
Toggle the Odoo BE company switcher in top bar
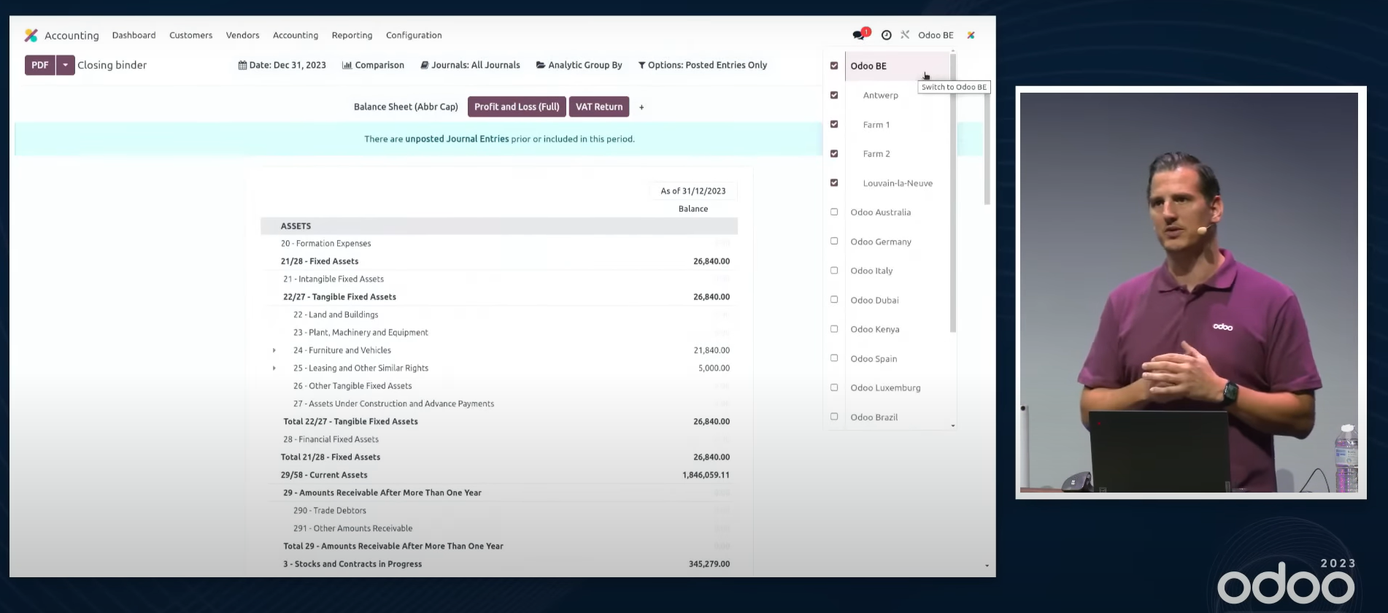click(936, 35)
